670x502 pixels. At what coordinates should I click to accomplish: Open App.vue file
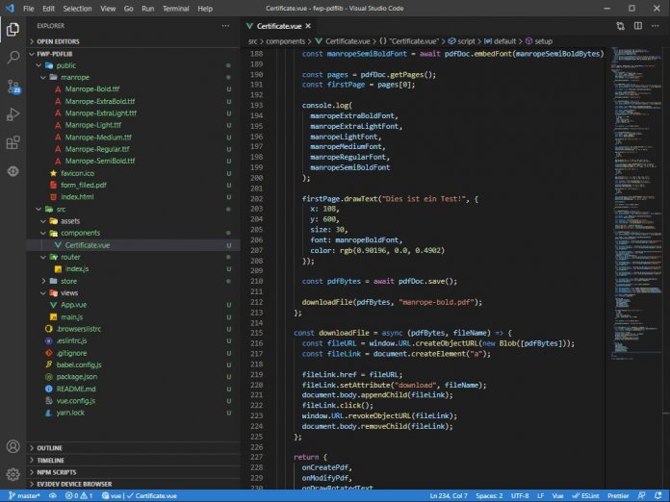(x=133, y=305)
